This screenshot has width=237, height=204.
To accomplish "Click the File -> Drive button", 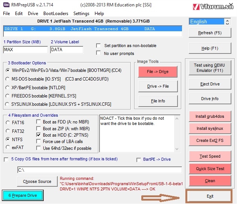I will pos(158,72).
